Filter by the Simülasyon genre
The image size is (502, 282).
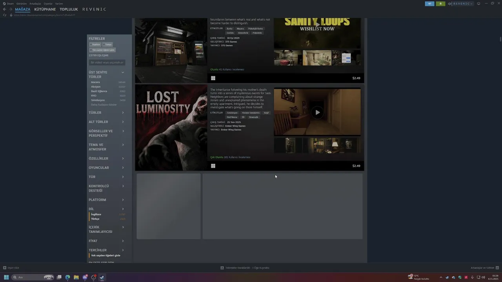point(108,100)
